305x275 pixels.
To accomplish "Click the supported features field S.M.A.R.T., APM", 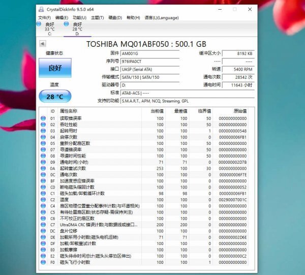I will [x=188, y=101].
